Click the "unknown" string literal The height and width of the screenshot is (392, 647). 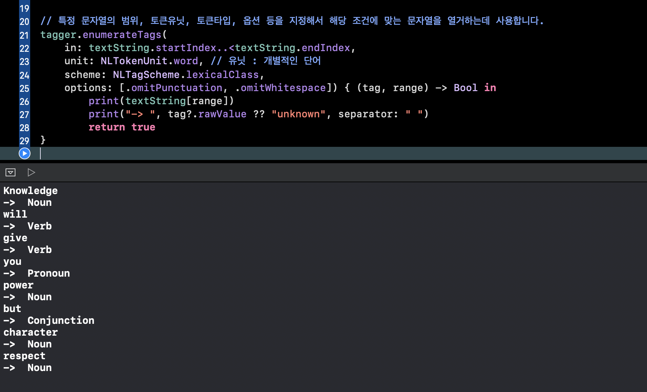tap(298, 114)
